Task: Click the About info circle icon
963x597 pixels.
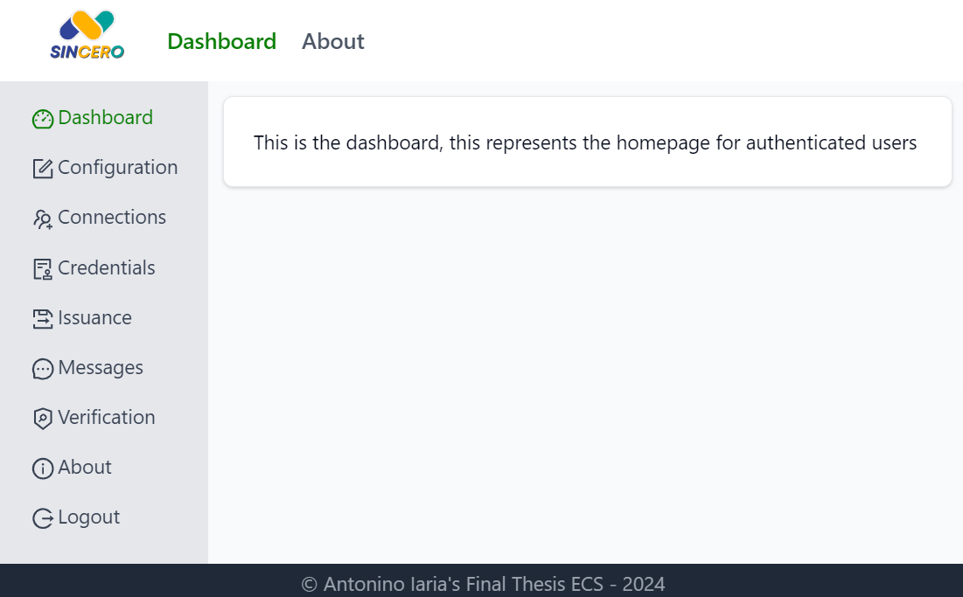Action: pos(43,469)
